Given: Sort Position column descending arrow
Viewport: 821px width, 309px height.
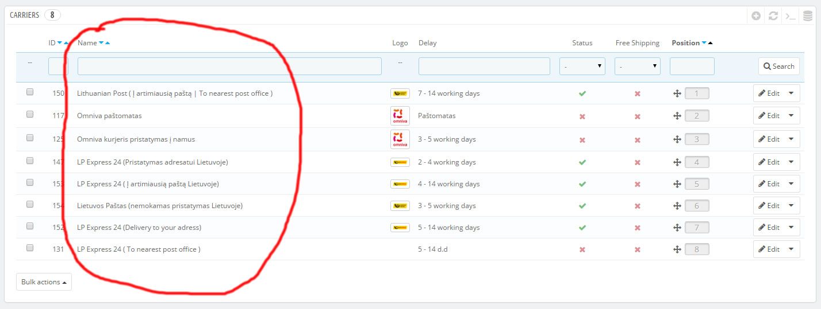Looking at the screenshot, I should click(x=704, y=43).
